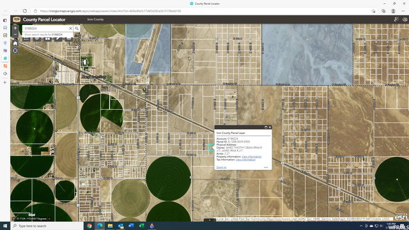Open Property Information 'View Information' link
409x230 pixels.
[x=251, y=157]
